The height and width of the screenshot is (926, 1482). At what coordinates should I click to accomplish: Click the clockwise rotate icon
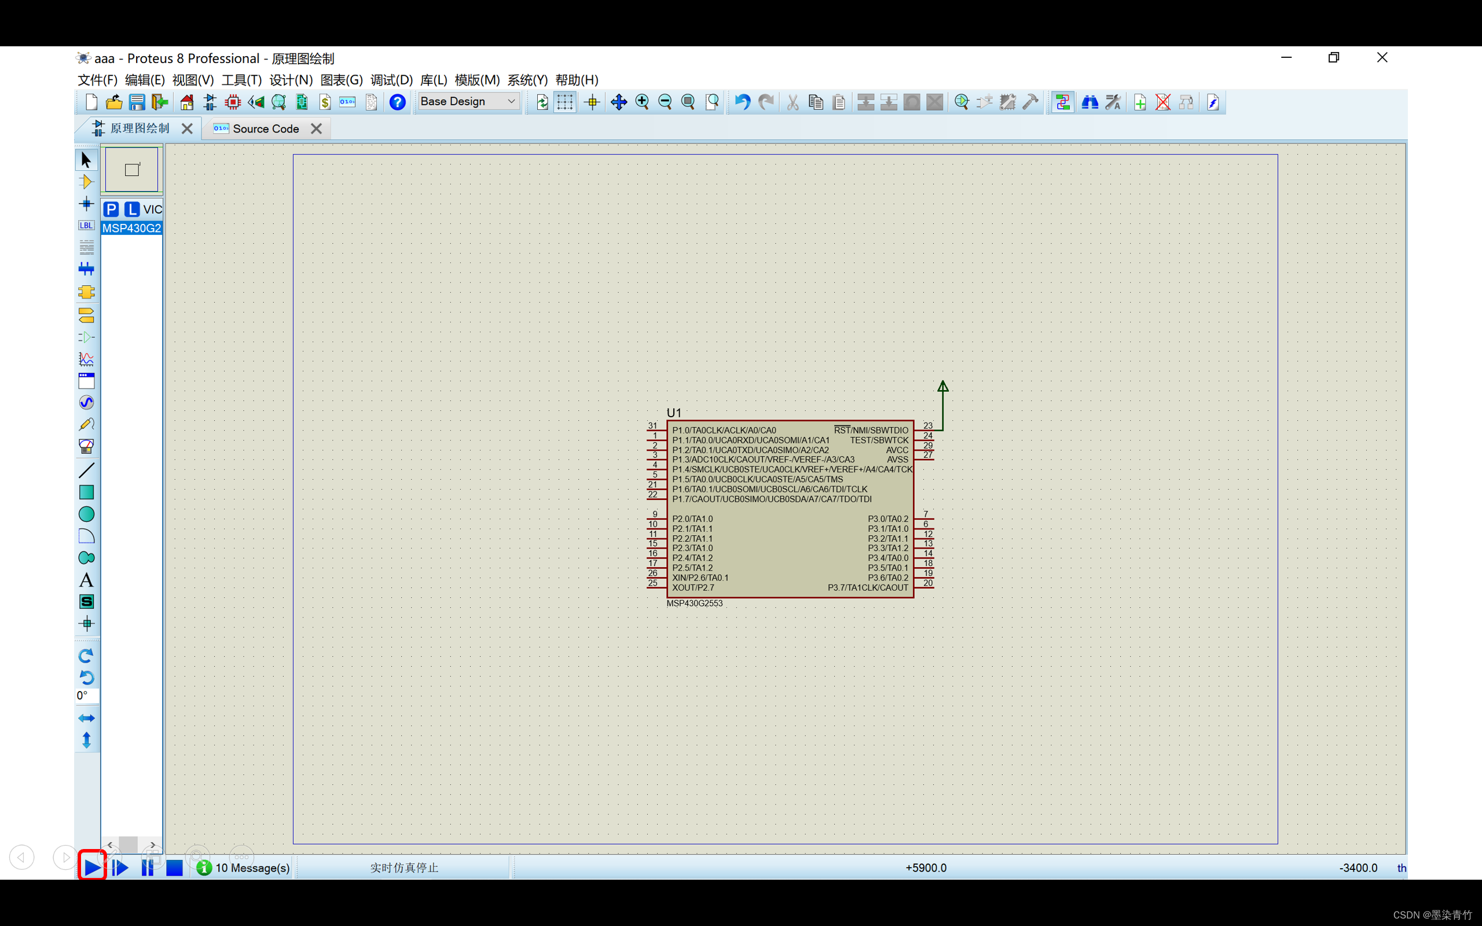(86, 655)
